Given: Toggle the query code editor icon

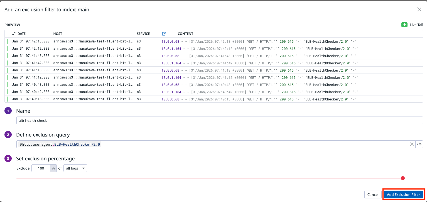Looking at the screenshot, I should pyautogui.click(x=419, y=144).
